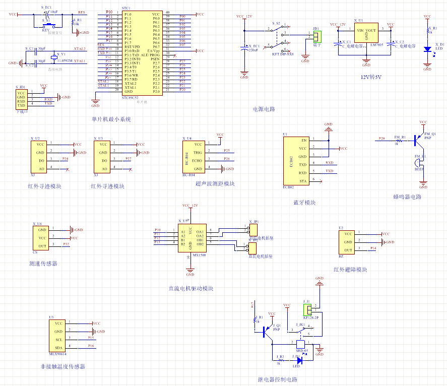Click the GND symbol below MX1508
The image size is (447, 386).
click(x=190, y=272)
